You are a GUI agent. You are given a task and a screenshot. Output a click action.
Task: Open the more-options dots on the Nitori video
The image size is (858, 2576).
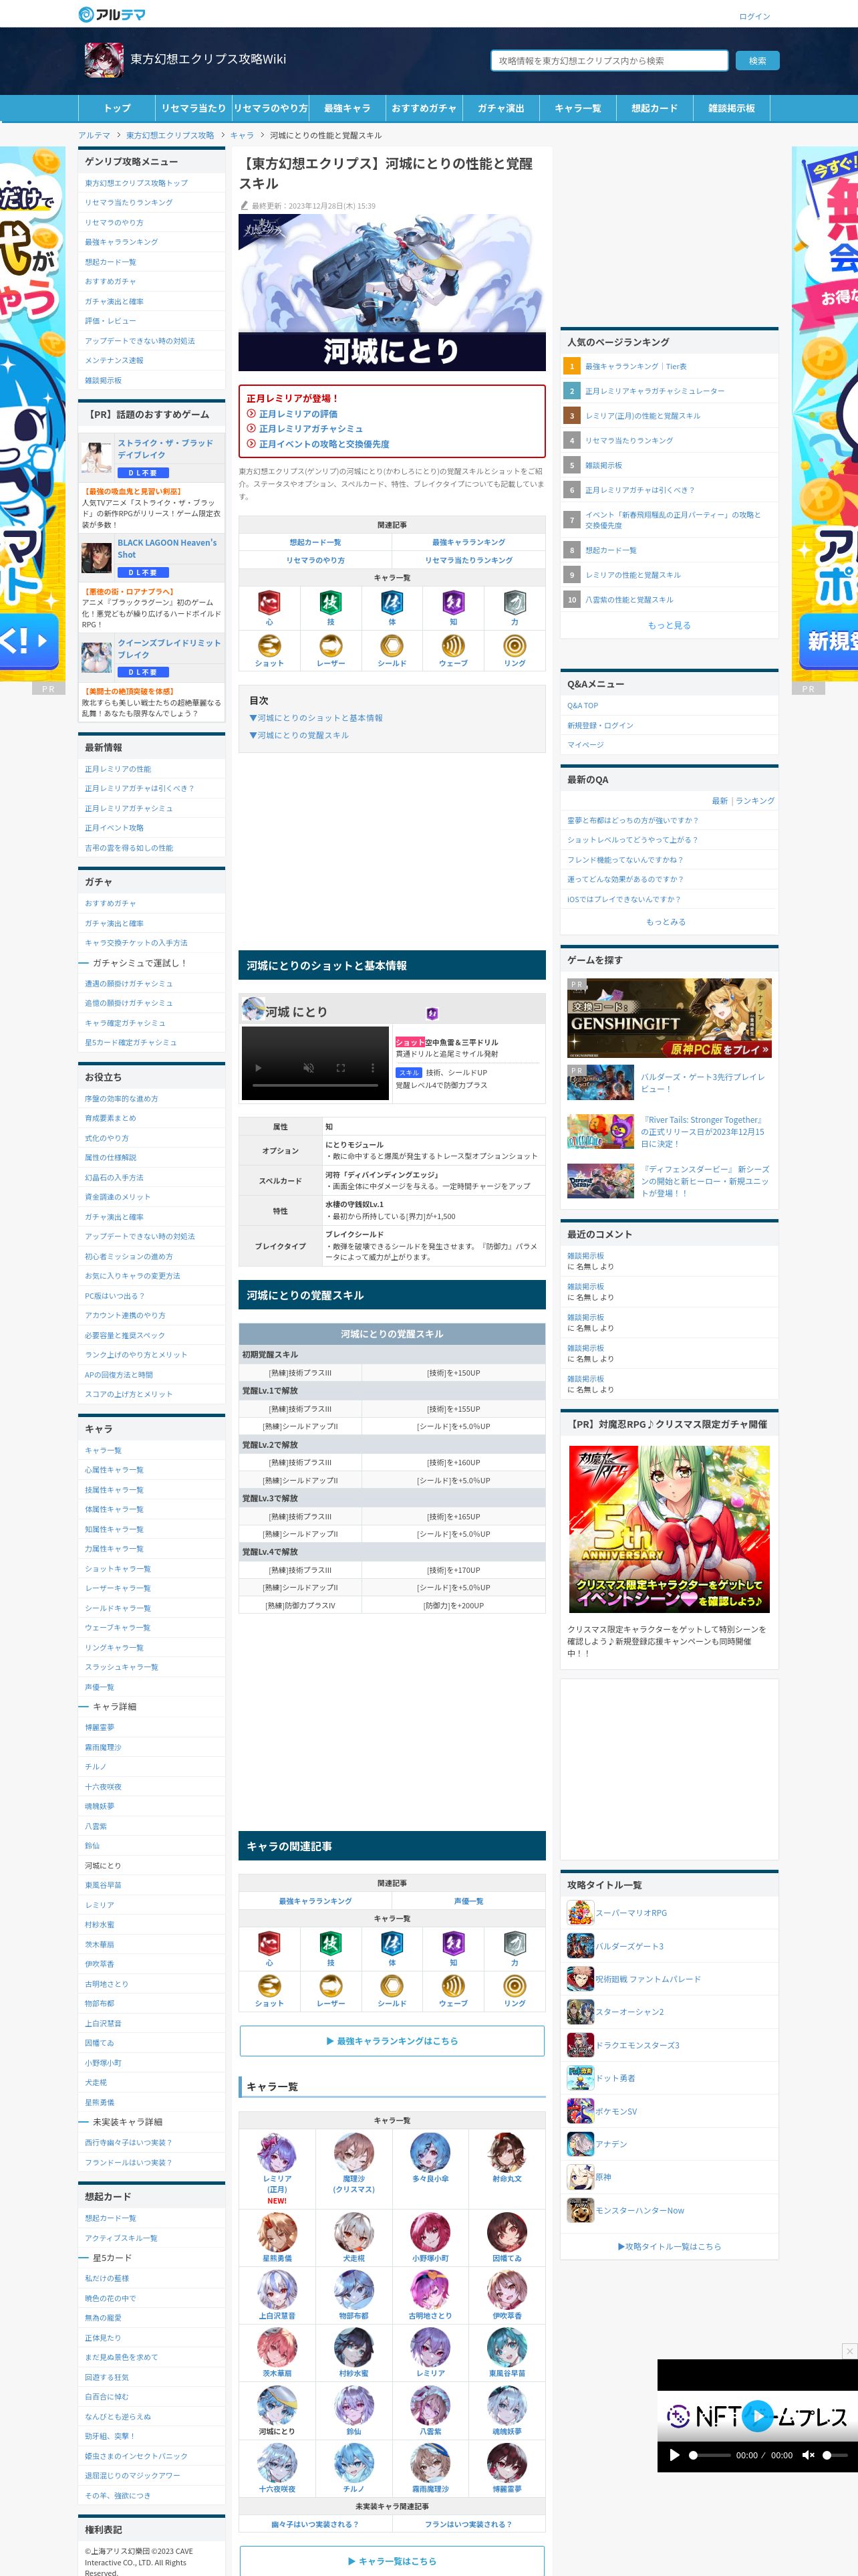pyautogui.click(x=375, y=1068)
